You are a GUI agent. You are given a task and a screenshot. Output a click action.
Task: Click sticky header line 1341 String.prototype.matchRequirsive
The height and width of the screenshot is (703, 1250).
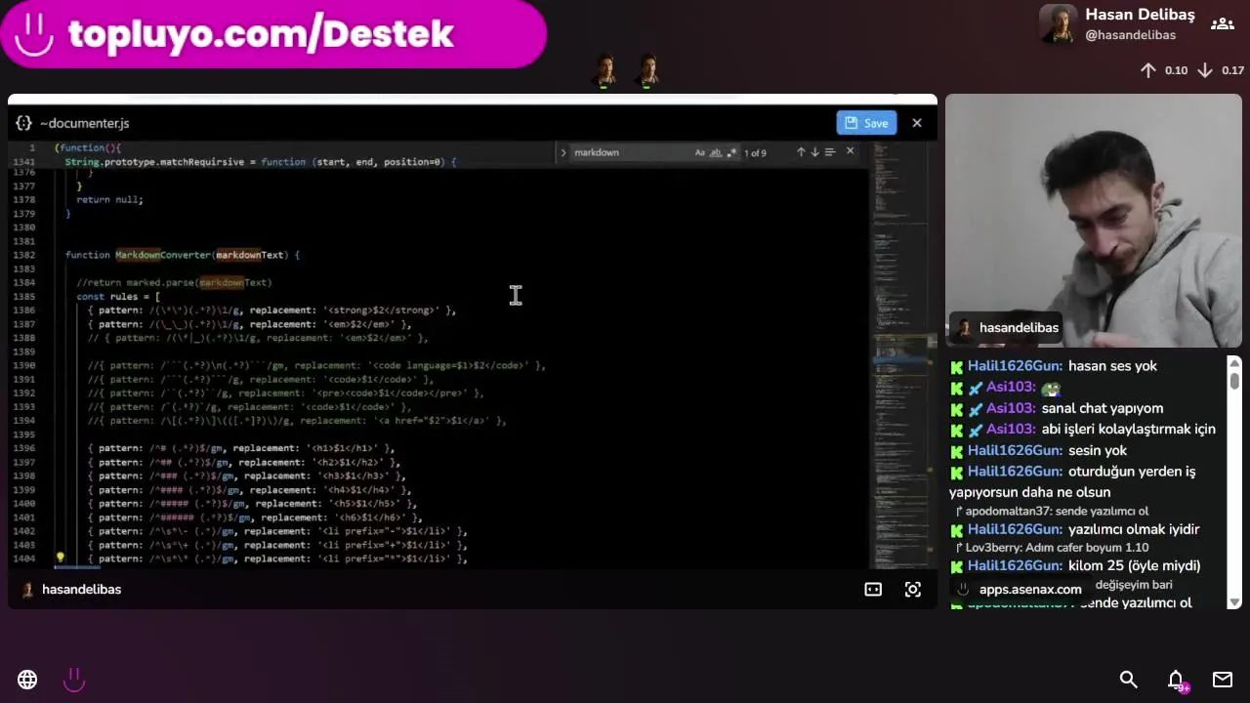(x=260, y=162)
